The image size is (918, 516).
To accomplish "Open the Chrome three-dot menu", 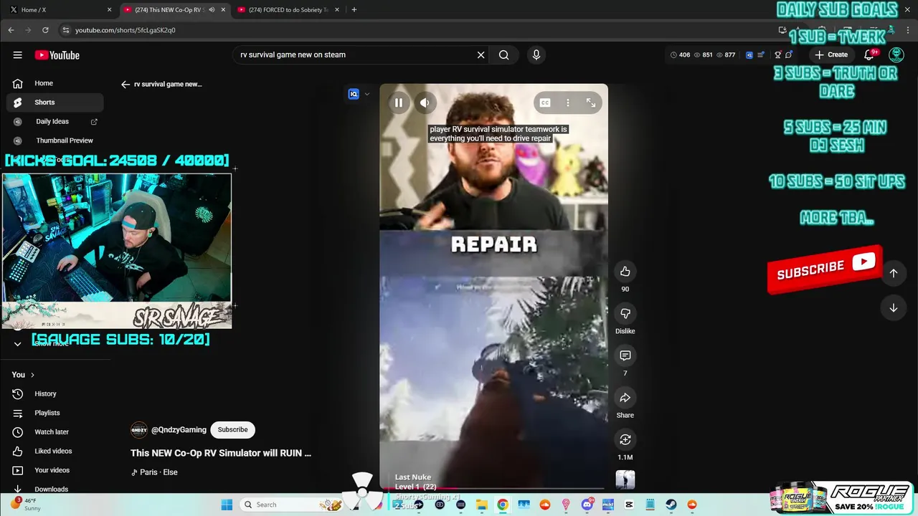I will 907,30.
